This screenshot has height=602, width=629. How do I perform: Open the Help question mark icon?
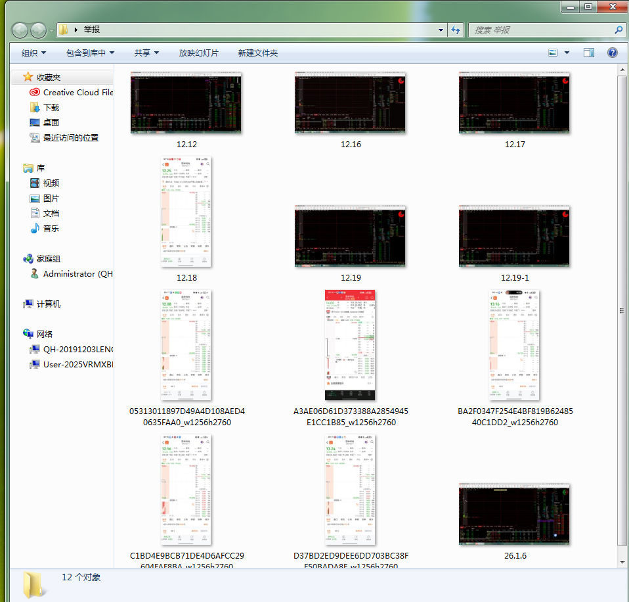coord(612,53)
